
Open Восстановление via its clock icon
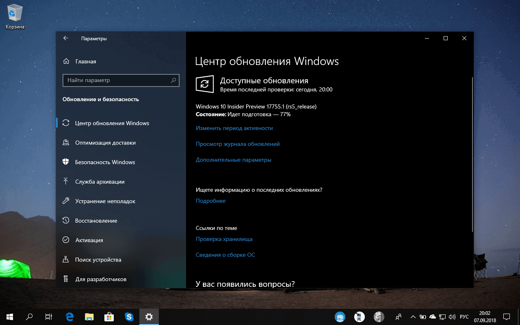(x=66, y=221)
